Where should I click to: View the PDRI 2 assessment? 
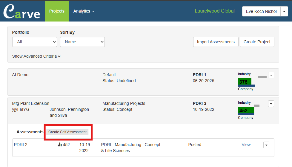(x=246, y=145)
